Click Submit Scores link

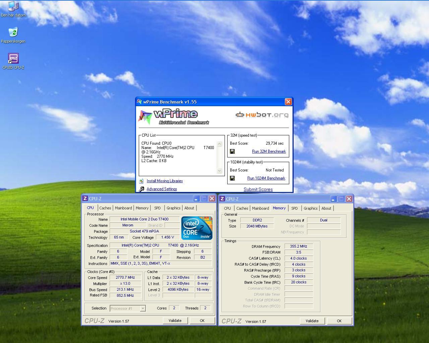[258, 189]
